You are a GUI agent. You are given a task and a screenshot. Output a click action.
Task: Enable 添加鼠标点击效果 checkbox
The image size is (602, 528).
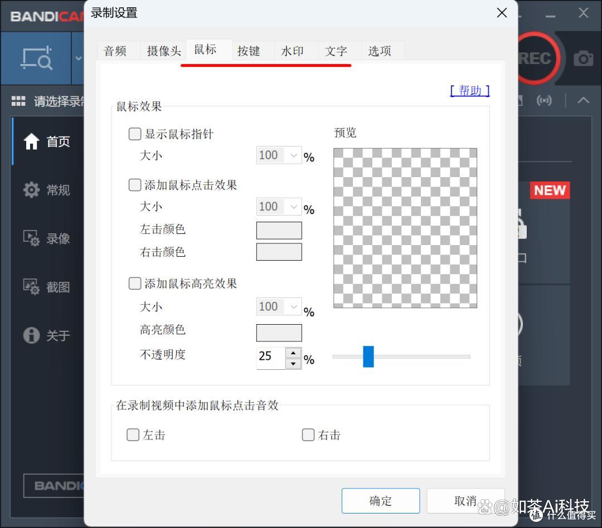[x=135, y=185]
